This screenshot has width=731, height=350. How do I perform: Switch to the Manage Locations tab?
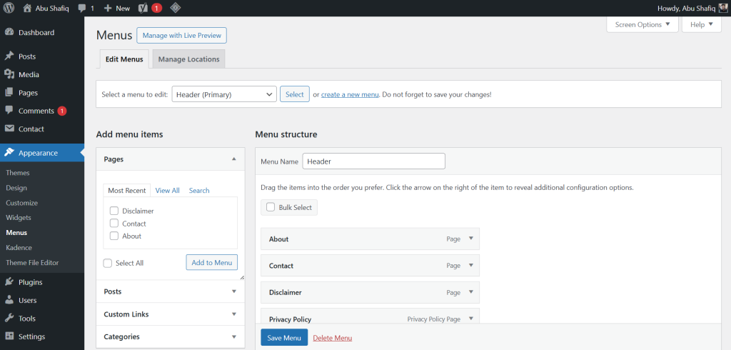click(x=188, y=59)
